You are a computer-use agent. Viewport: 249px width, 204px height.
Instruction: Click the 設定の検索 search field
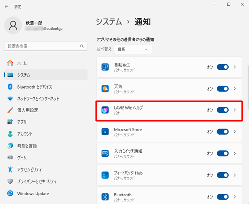pos(46,46)
